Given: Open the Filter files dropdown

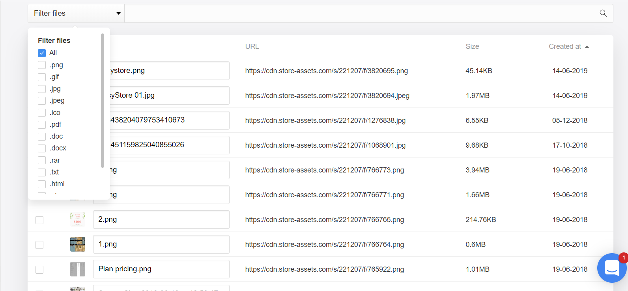Looking at the screenshot, I should point(76,13).
